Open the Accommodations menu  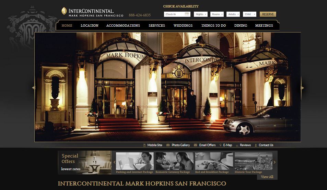click(123, 25)
